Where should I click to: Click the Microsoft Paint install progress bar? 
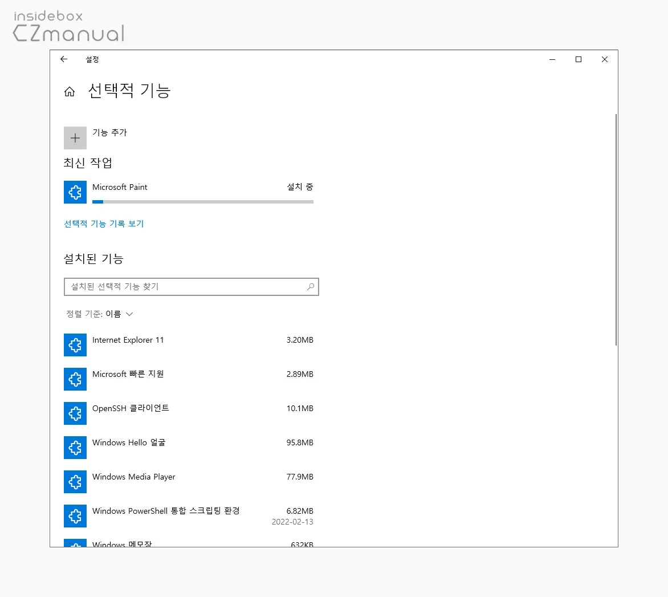coord(203,202)
